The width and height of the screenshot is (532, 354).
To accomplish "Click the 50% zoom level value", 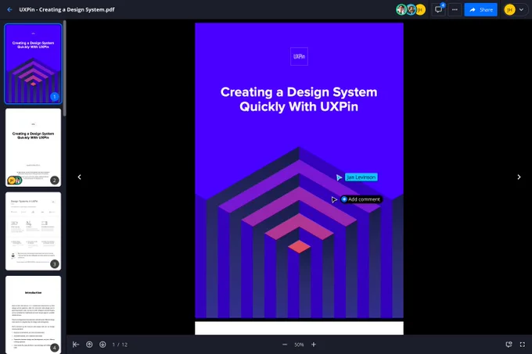I will pyautogui.click(x=299, y=345).
